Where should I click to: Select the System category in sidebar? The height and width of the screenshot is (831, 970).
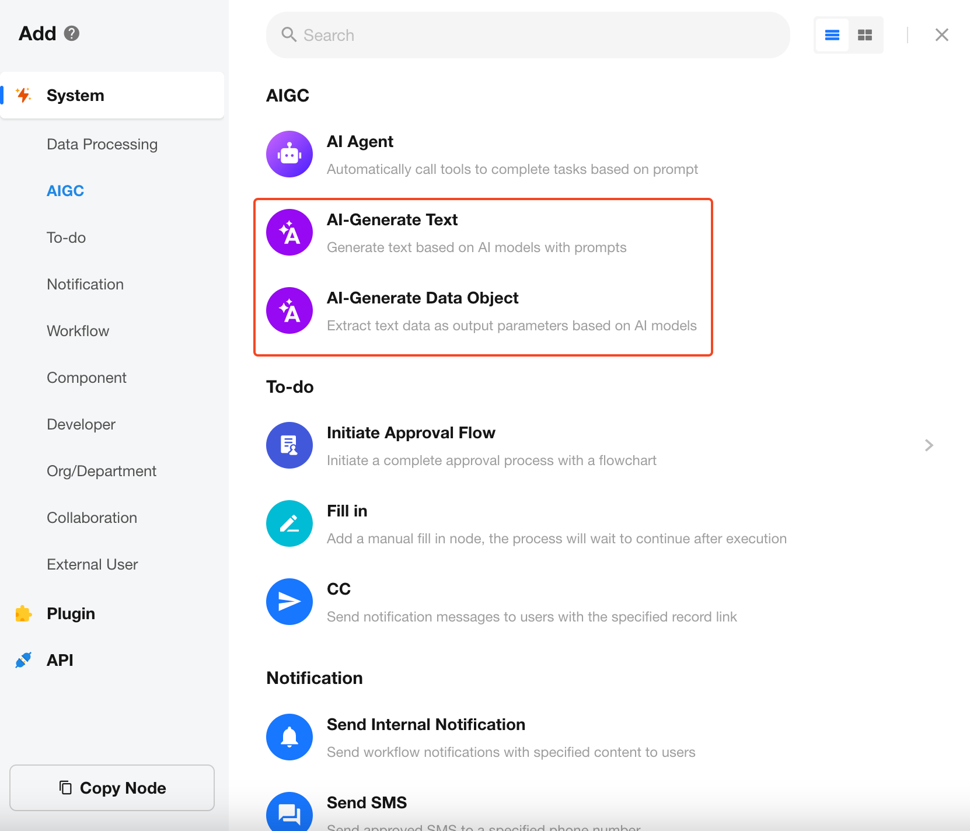(75, 95)
